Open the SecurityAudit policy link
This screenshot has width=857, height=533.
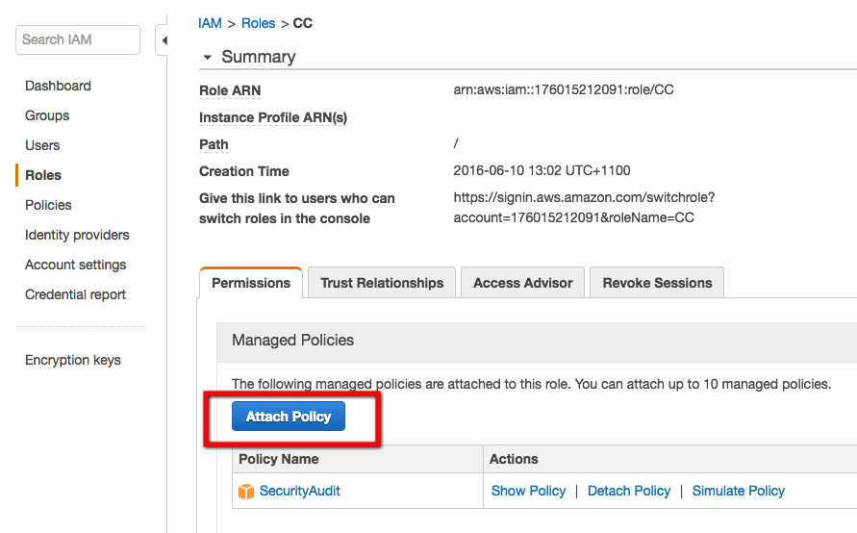(299, 491)
